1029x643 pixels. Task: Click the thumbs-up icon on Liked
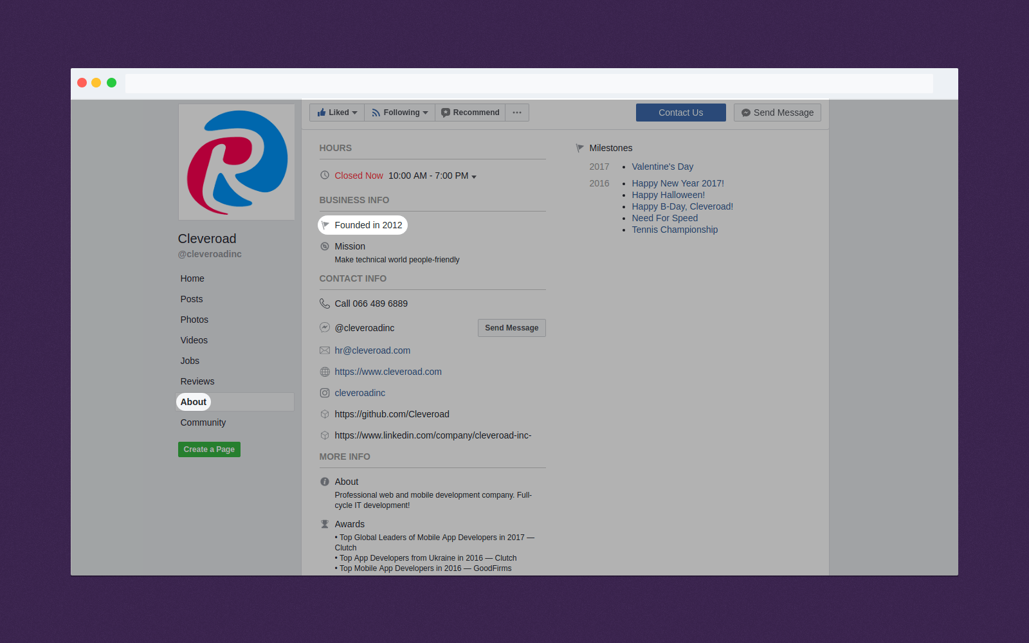[x=322, y=113]
